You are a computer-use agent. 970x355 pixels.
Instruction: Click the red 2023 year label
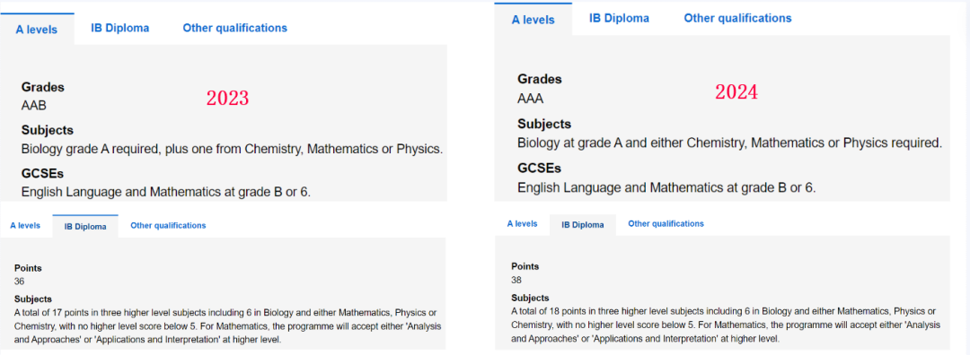point(227,99)
